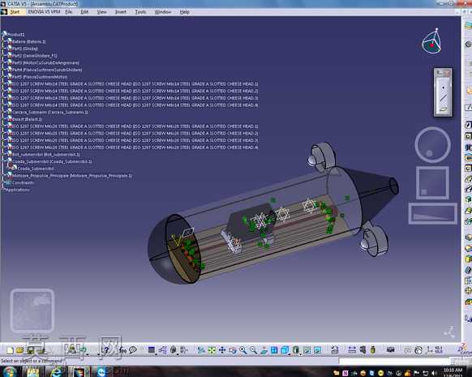
Task: Click the Update icon next to What's This
Action: pyautogui.click(x=83, y=350)
